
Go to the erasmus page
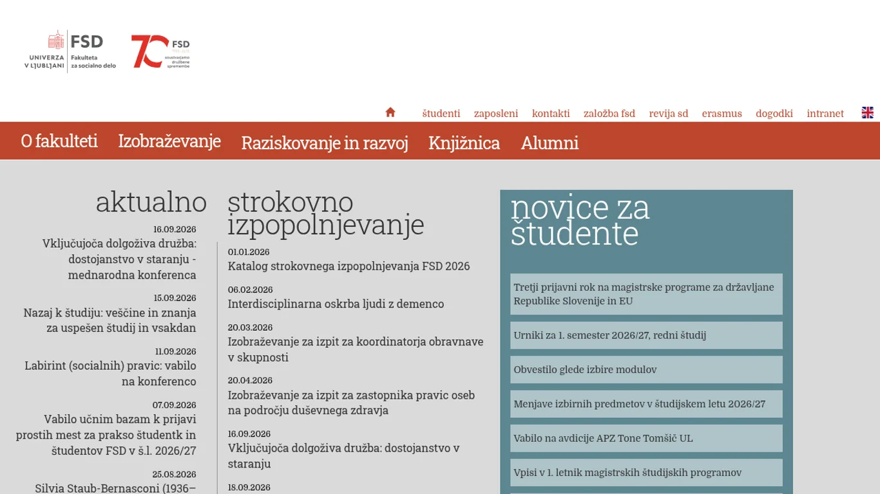pyautogui.click(x=722, y=114)
